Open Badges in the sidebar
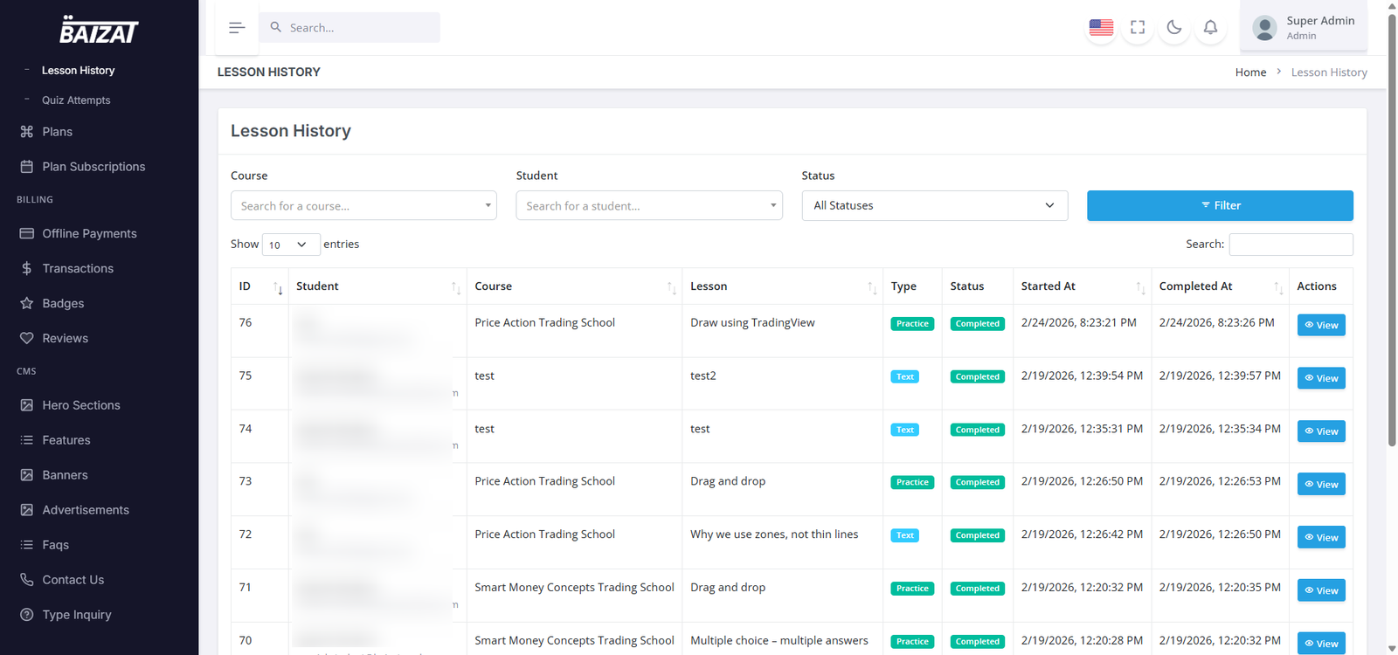Screen dimensions: 1398x655 pyautogui.click(x=63, y=303)
